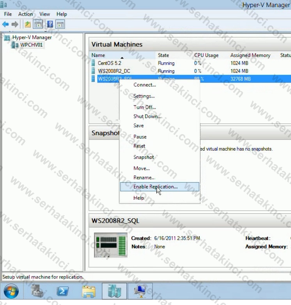Screen dimensions: 291x305
Task: Click 1024 MB memory of CentOS 5.2
Action: click(x=240, y=63)
